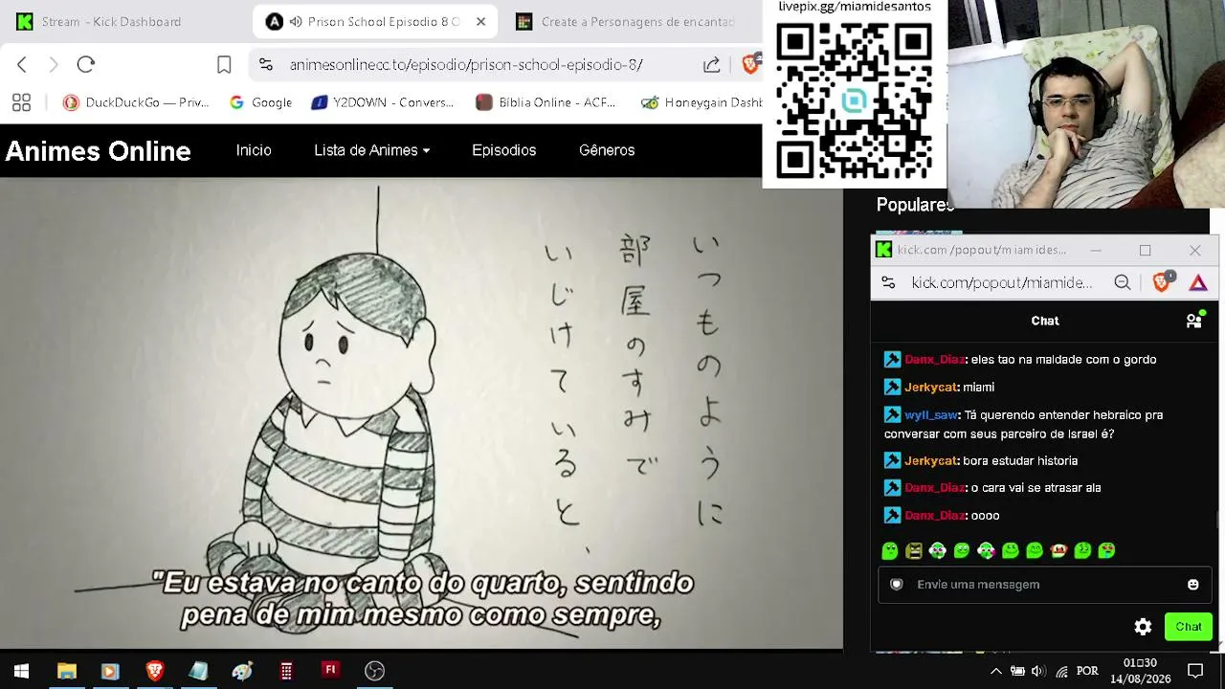Bookmark this page with the bookmark icon
Viewport: 1225px width, 689px height.
pos(224,64)
